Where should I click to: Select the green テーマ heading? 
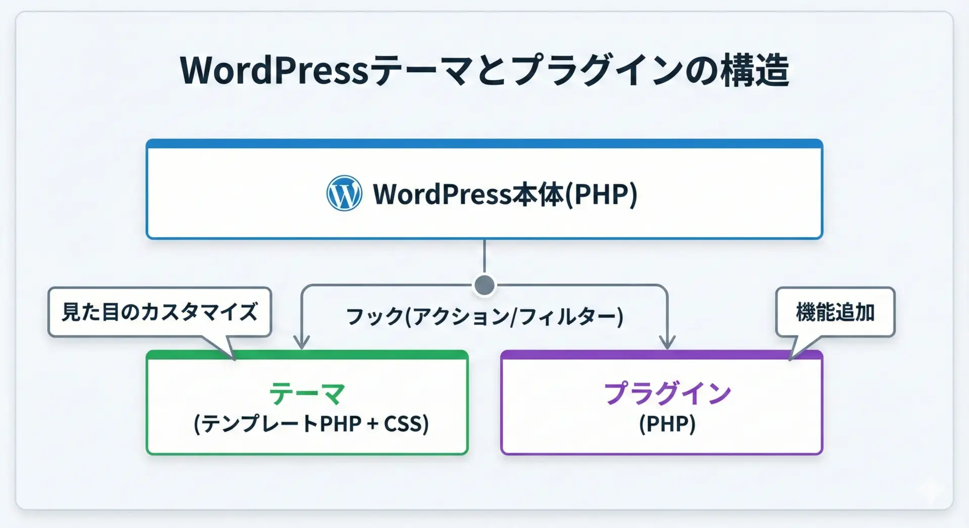pyautogui.click(x=307, y=393)
